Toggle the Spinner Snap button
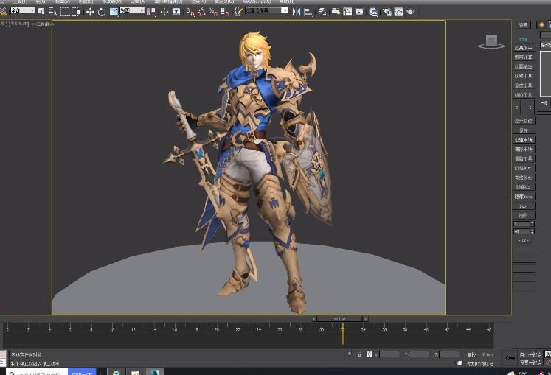This screenshot has width=551, height=375. [x=225, y=12]
